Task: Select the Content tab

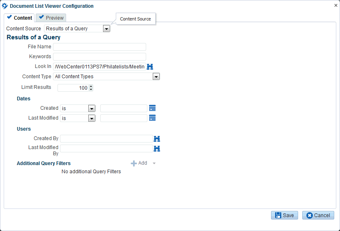Action: [x=19, y=18]
